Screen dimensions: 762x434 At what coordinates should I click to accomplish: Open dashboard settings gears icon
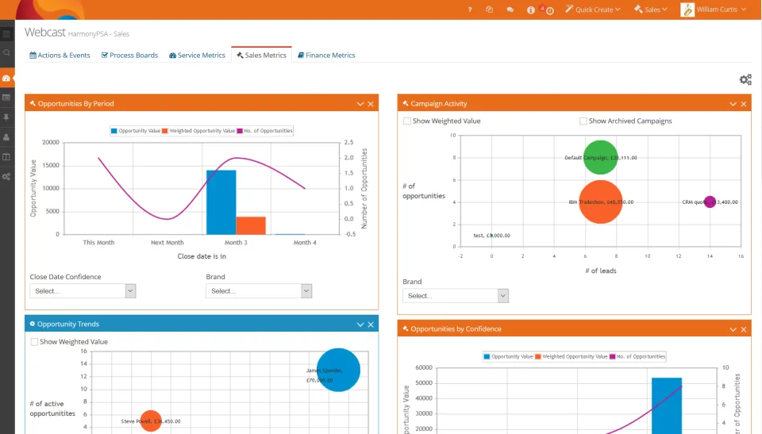tap(745, 79)
